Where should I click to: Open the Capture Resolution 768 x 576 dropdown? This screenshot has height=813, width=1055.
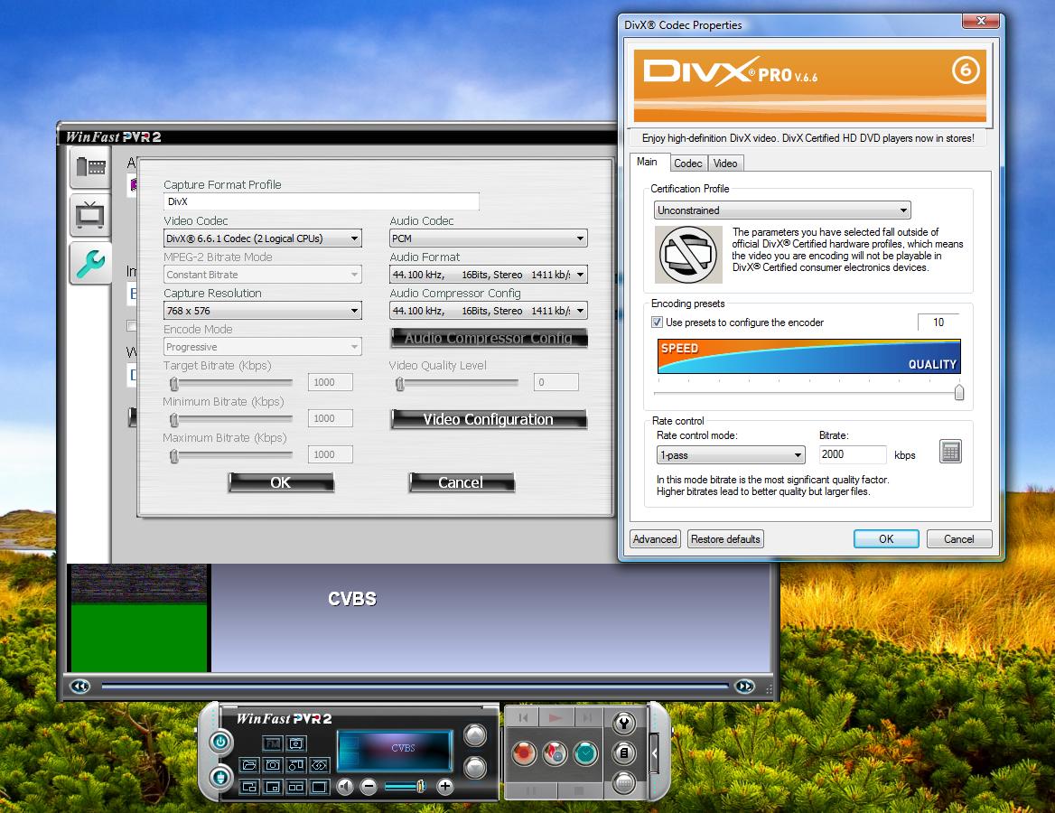click(263, 311)
